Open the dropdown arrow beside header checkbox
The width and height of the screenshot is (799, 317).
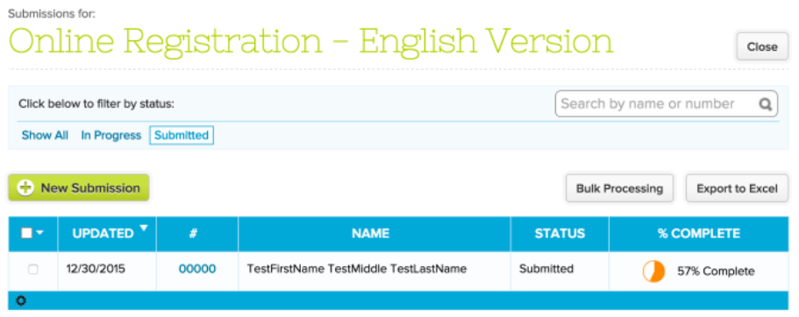(x=39, y=233)
